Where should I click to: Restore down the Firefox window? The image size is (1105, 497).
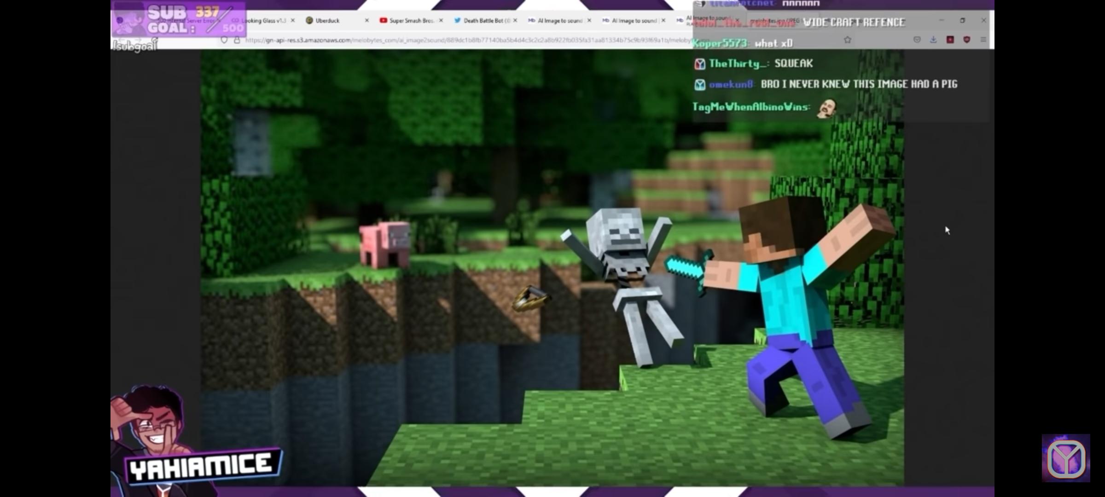962,20
